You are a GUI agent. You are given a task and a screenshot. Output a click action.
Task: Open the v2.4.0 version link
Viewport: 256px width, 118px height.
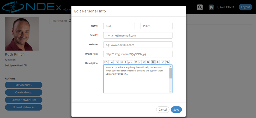click(x=67, y=10)
